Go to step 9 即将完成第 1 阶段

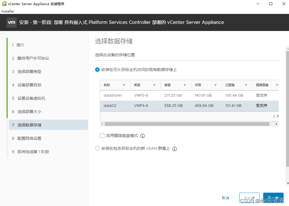(x=30, y=152)
